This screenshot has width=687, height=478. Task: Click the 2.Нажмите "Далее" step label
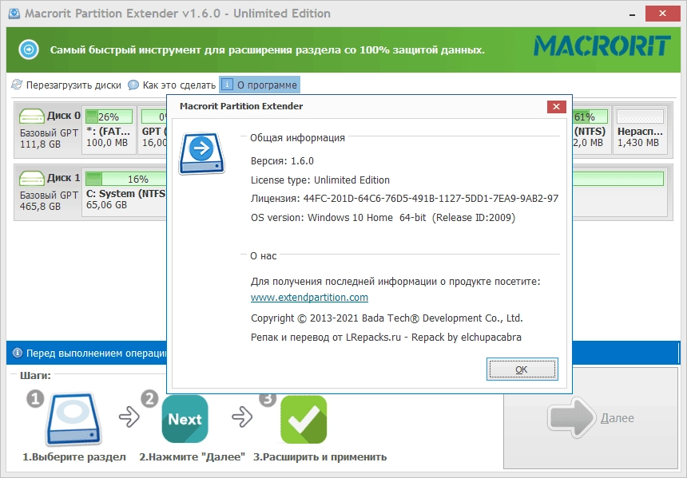point(193,457)
